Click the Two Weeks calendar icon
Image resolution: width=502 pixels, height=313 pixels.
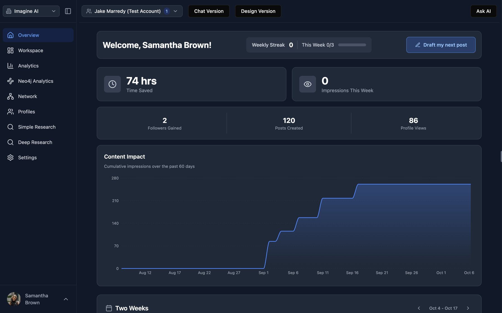[x=109, y=308]
